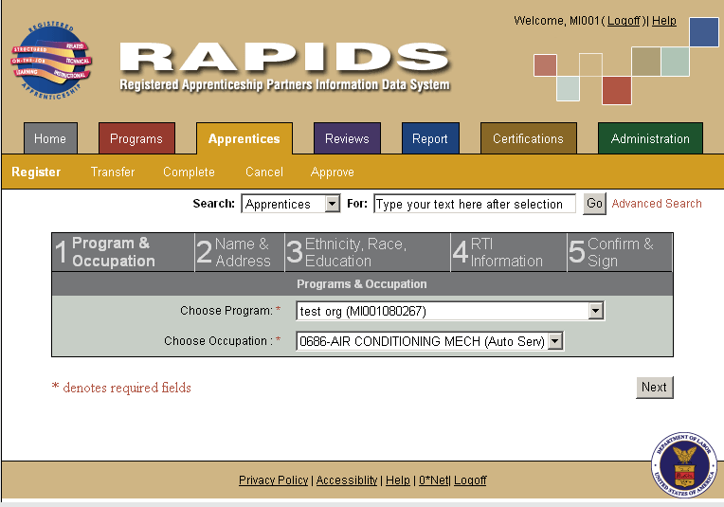
Task: Select step 5 Confirm & Sign
Action: click(620, 252)
